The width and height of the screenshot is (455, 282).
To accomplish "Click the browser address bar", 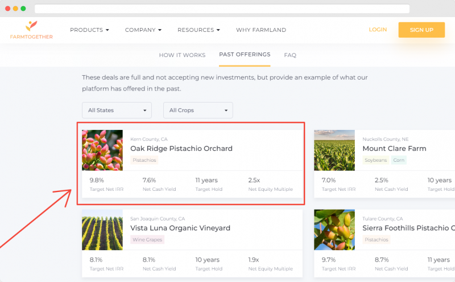I will (222, 9).
